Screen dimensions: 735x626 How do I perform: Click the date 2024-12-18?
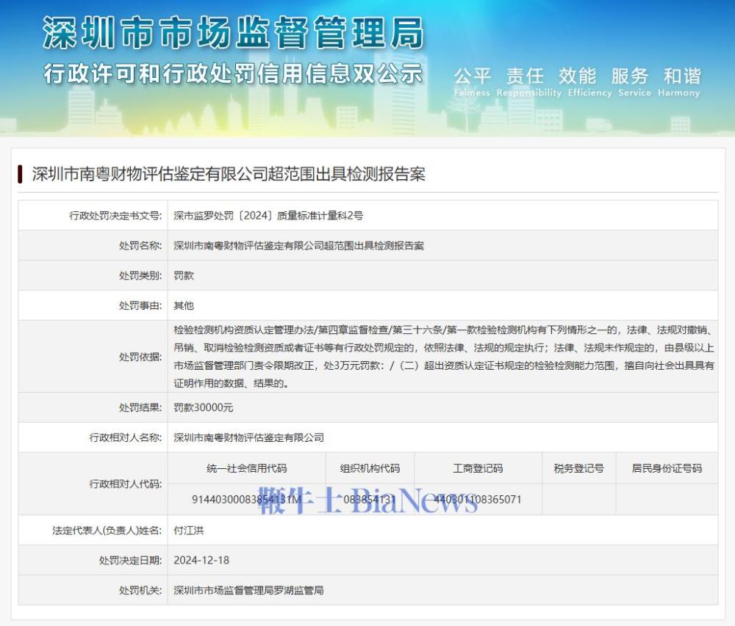(201, 561)
